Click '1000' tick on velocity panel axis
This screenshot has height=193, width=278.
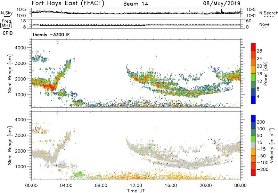click(x=20, y=167)
